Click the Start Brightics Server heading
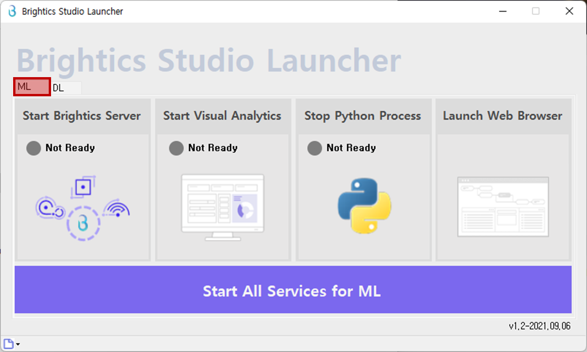 (82, 116)
